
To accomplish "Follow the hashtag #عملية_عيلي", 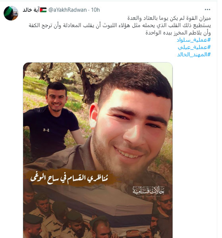I will (194, 47).
